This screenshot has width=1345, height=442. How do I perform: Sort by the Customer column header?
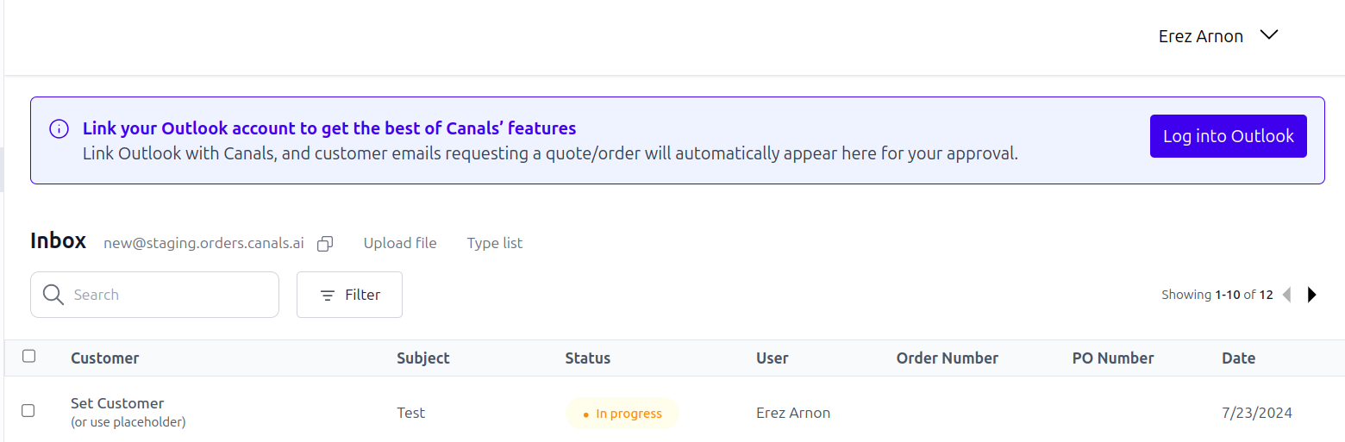coord(104,358)
